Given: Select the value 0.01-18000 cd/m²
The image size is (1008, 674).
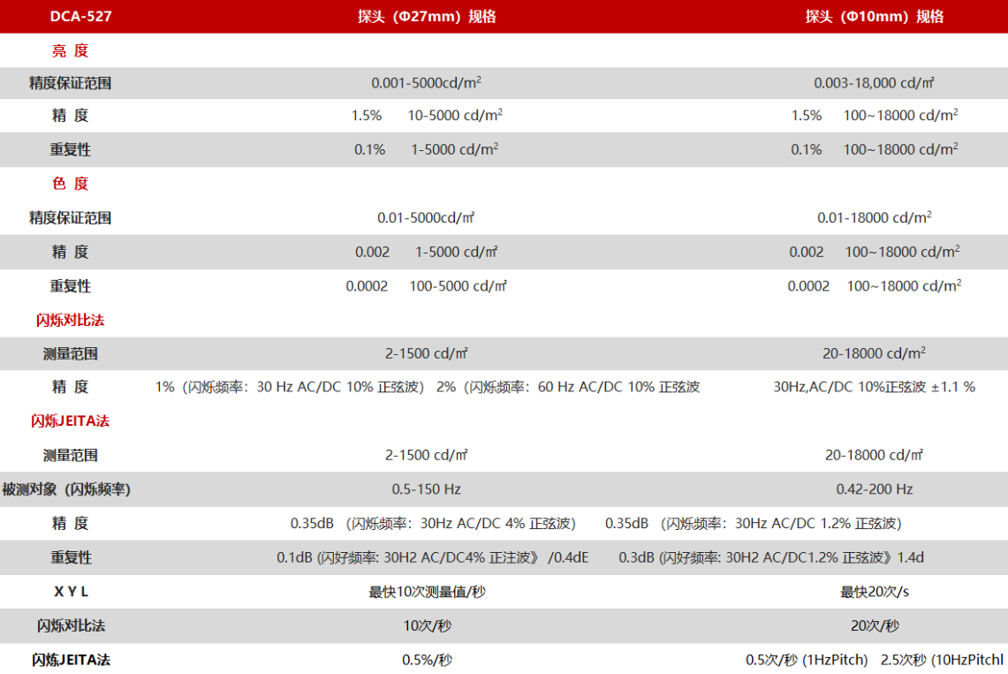Looking at the screenshot, I should (x=875, y=218).
